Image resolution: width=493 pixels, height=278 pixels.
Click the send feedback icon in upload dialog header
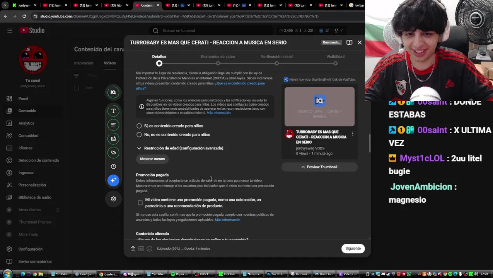coord(349,42)
